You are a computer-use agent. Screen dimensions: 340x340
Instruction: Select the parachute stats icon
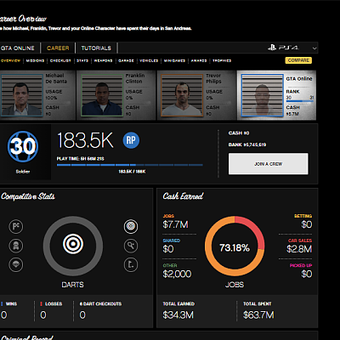pos(16,264)
